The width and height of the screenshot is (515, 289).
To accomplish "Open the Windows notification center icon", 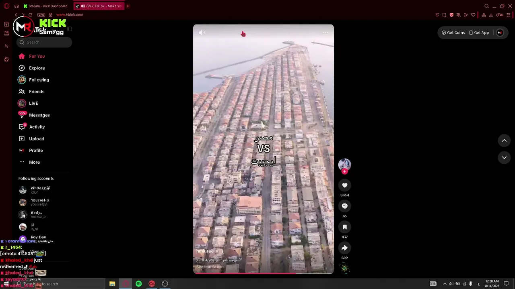I will coord(506,284).
